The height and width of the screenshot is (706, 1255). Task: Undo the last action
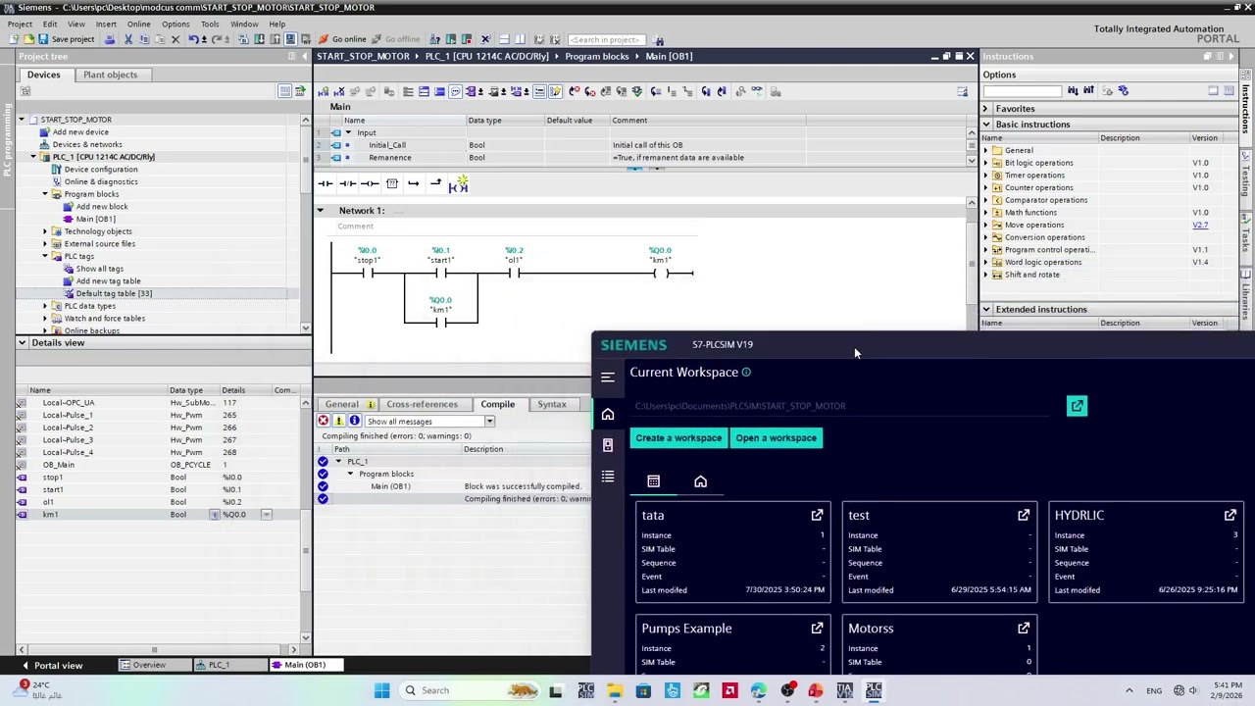click(193, 39)
